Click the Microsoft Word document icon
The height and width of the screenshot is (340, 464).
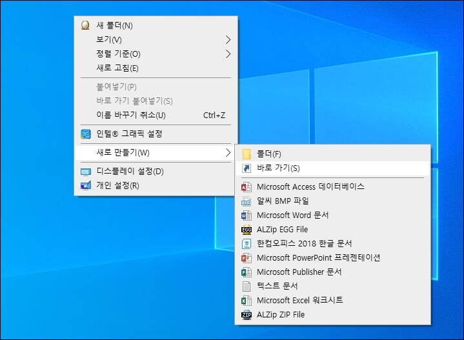[x=247, y=215]
